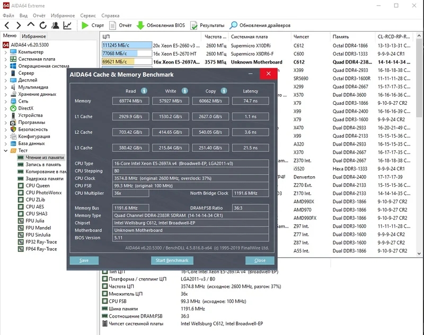Click the refresh toolbar icon
This screenshot has width=424, height=335.
[x=43, y=25]
